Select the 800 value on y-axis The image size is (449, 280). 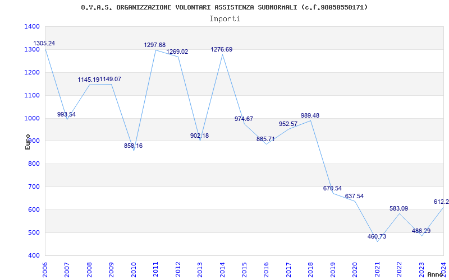coord(34,164)
